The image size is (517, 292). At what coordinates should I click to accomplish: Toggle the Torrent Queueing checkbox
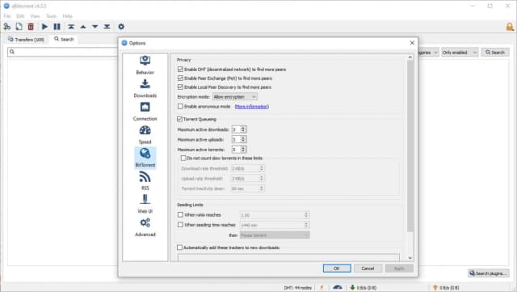click(179, 119)
